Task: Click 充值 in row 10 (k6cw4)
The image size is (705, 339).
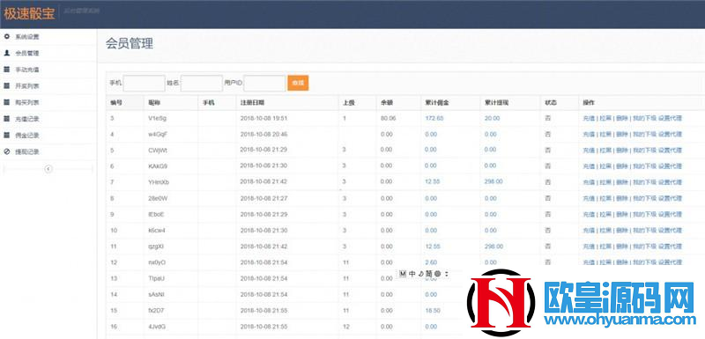Action: tap(589, 231)
